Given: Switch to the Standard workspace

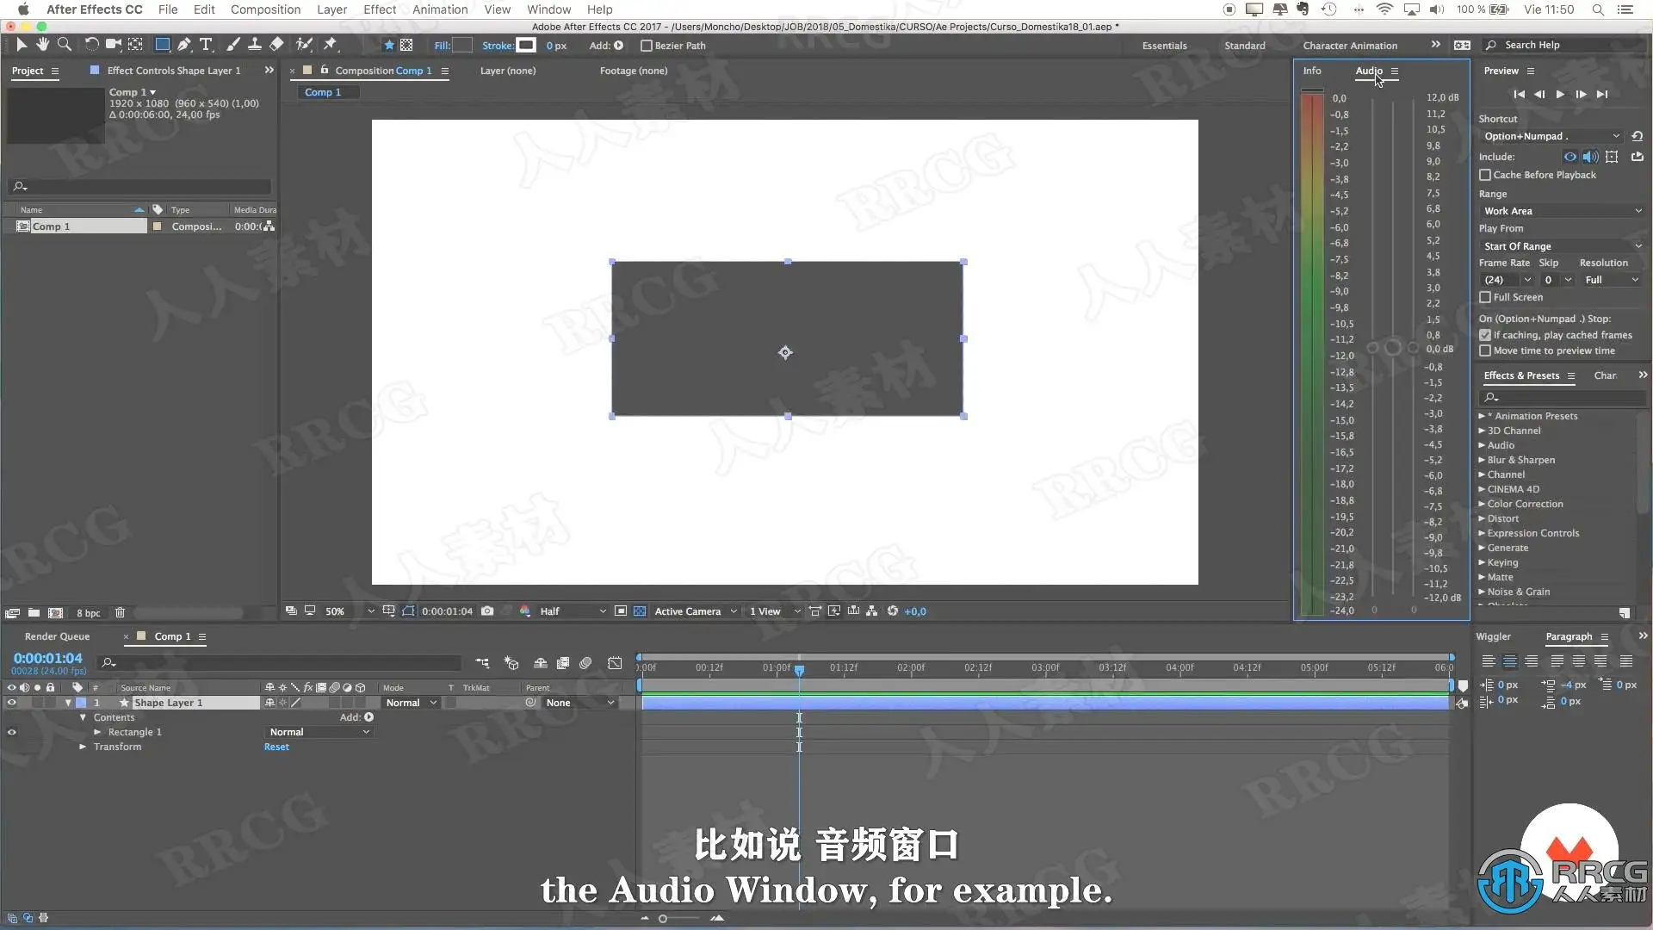Looking at the screenshot, I should 1244,46.
